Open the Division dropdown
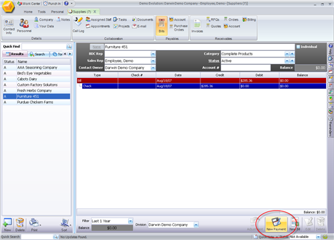 (x=196, y=225)
